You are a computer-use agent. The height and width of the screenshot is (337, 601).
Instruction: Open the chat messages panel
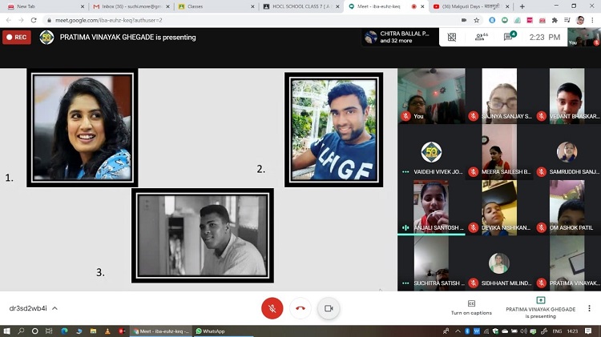(509, 37)
